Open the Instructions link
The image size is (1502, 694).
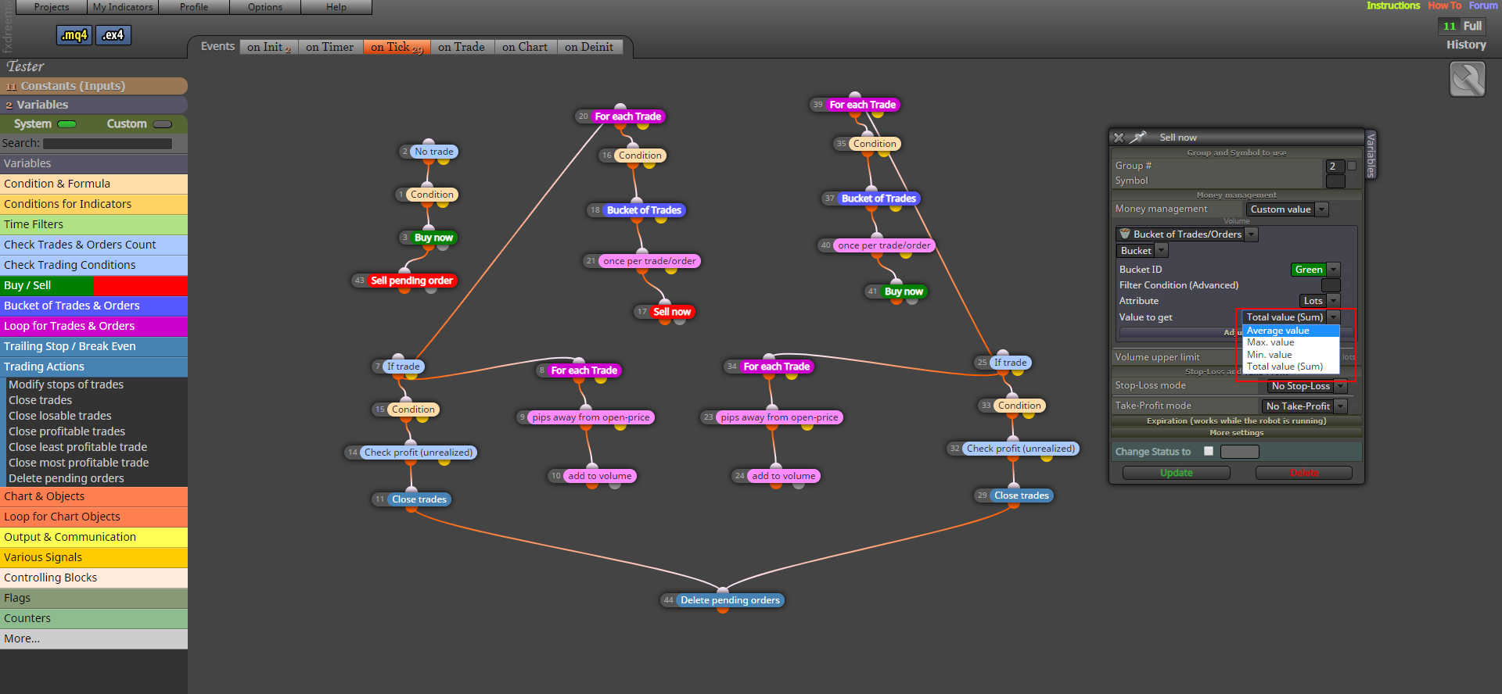(1393, 6)
